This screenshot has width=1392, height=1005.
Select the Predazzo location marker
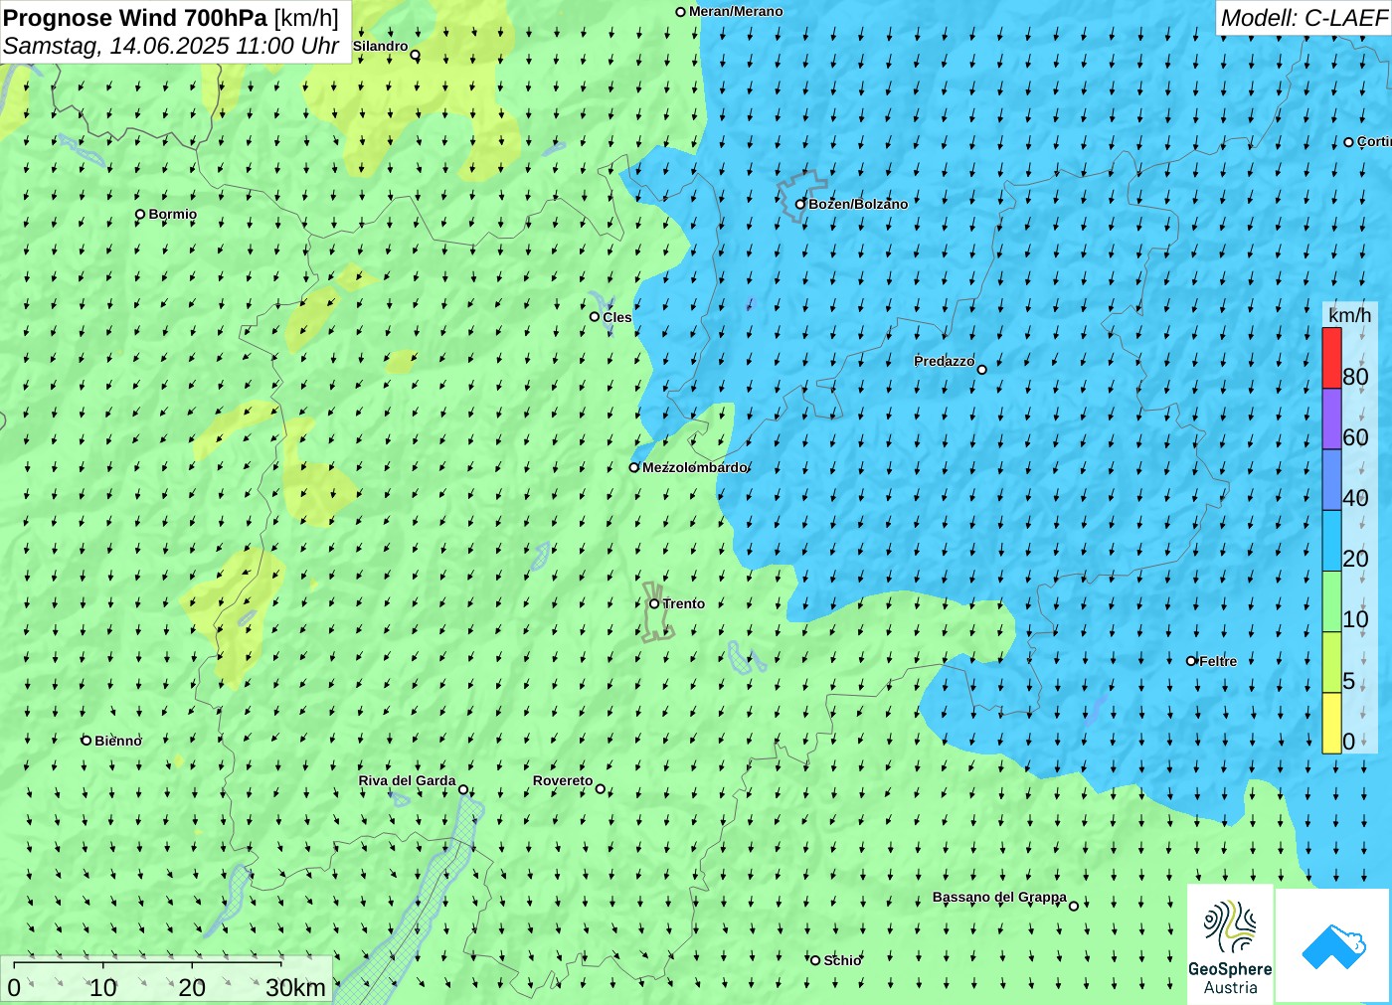pyautogui.click(x=982, y=369)
